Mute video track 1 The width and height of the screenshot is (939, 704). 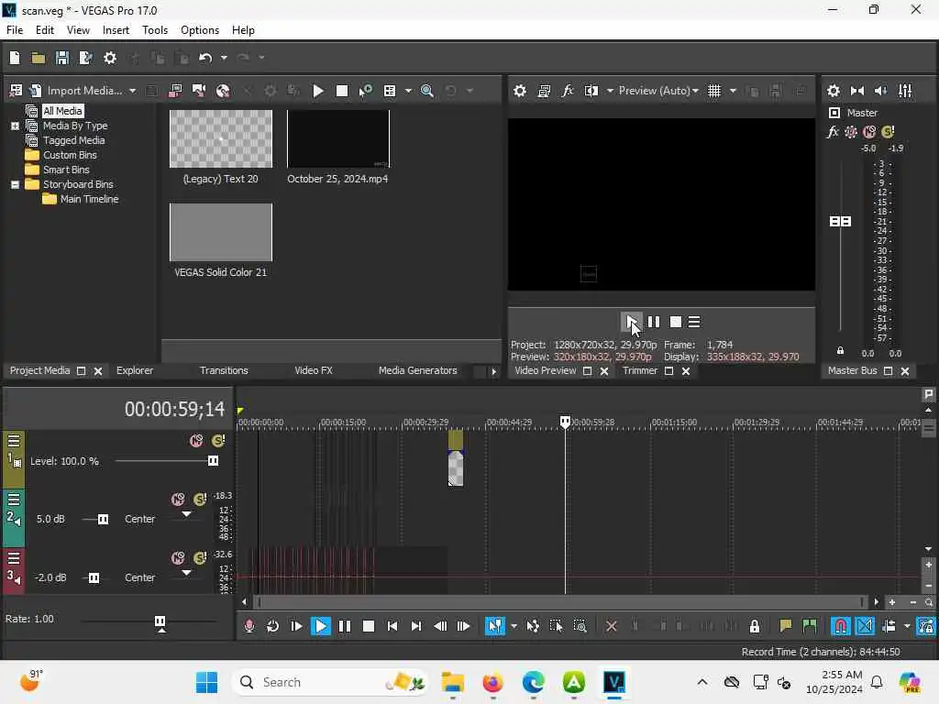[x=196, y=441]
